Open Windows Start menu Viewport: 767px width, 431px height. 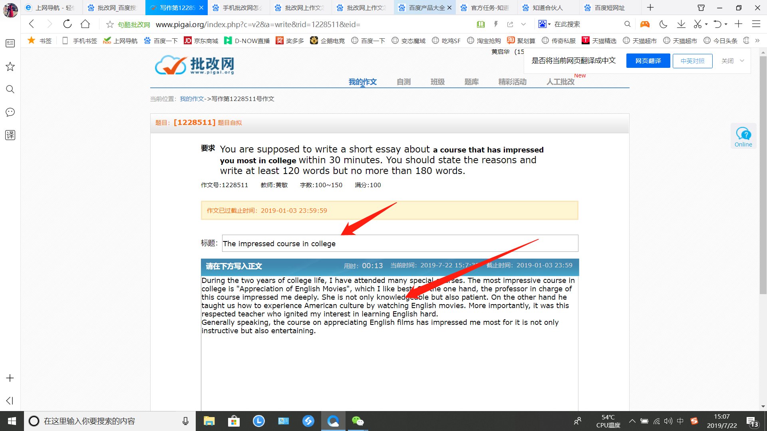[x=12, y=421]
